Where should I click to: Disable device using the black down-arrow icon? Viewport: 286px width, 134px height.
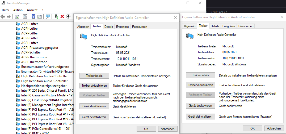coord(68,16)
